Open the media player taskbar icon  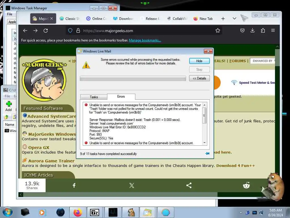pyautogui.click(x=42, y=212)
